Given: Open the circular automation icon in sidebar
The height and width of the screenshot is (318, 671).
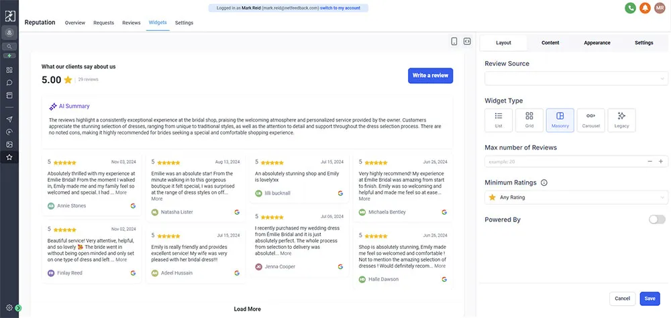Looking at the screenshot, I should 9,131.
